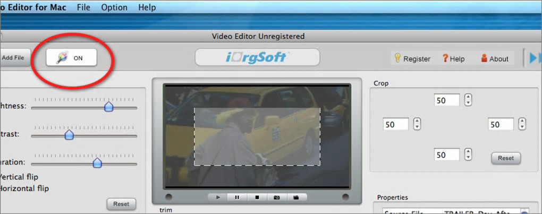Click the Add File button
The width and height of the screenshot is (542, 214).
coord(14,58)
